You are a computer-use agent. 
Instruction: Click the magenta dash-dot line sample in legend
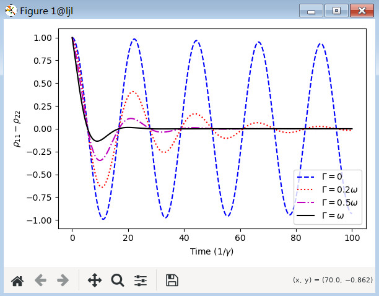coord(306,202)
